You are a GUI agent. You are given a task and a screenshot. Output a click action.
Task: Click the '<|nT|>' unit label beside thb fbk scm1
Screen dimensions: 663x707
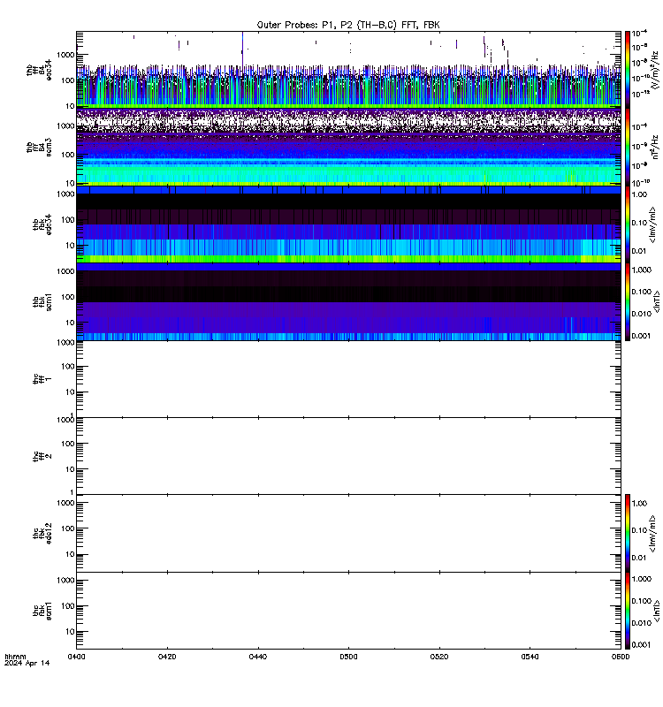pos(657,301)
